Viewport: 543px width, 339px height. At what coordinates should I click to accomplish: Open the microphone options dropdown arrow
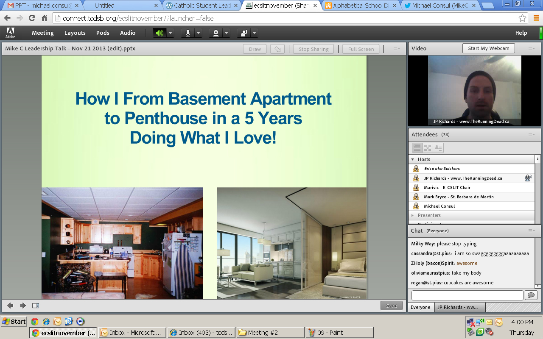[x=198, y=33]
